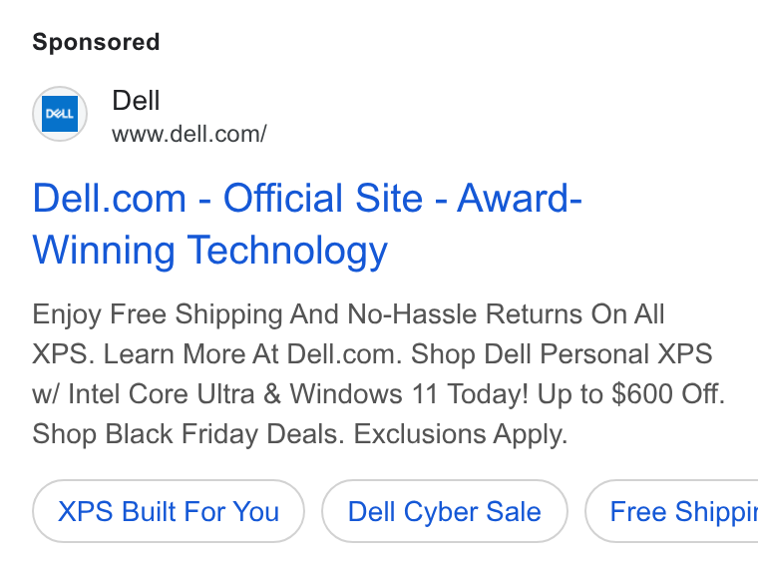Click 'Shop Dell Personal XPS' text
Image resolution: width=758 pixels, height=575 pixels.
pyautogui.click(x=562, y=353)
